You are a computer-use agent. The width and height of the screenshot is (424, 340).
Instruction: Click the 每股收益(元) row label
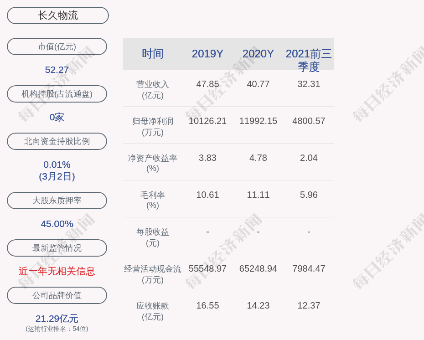point(153,237)
